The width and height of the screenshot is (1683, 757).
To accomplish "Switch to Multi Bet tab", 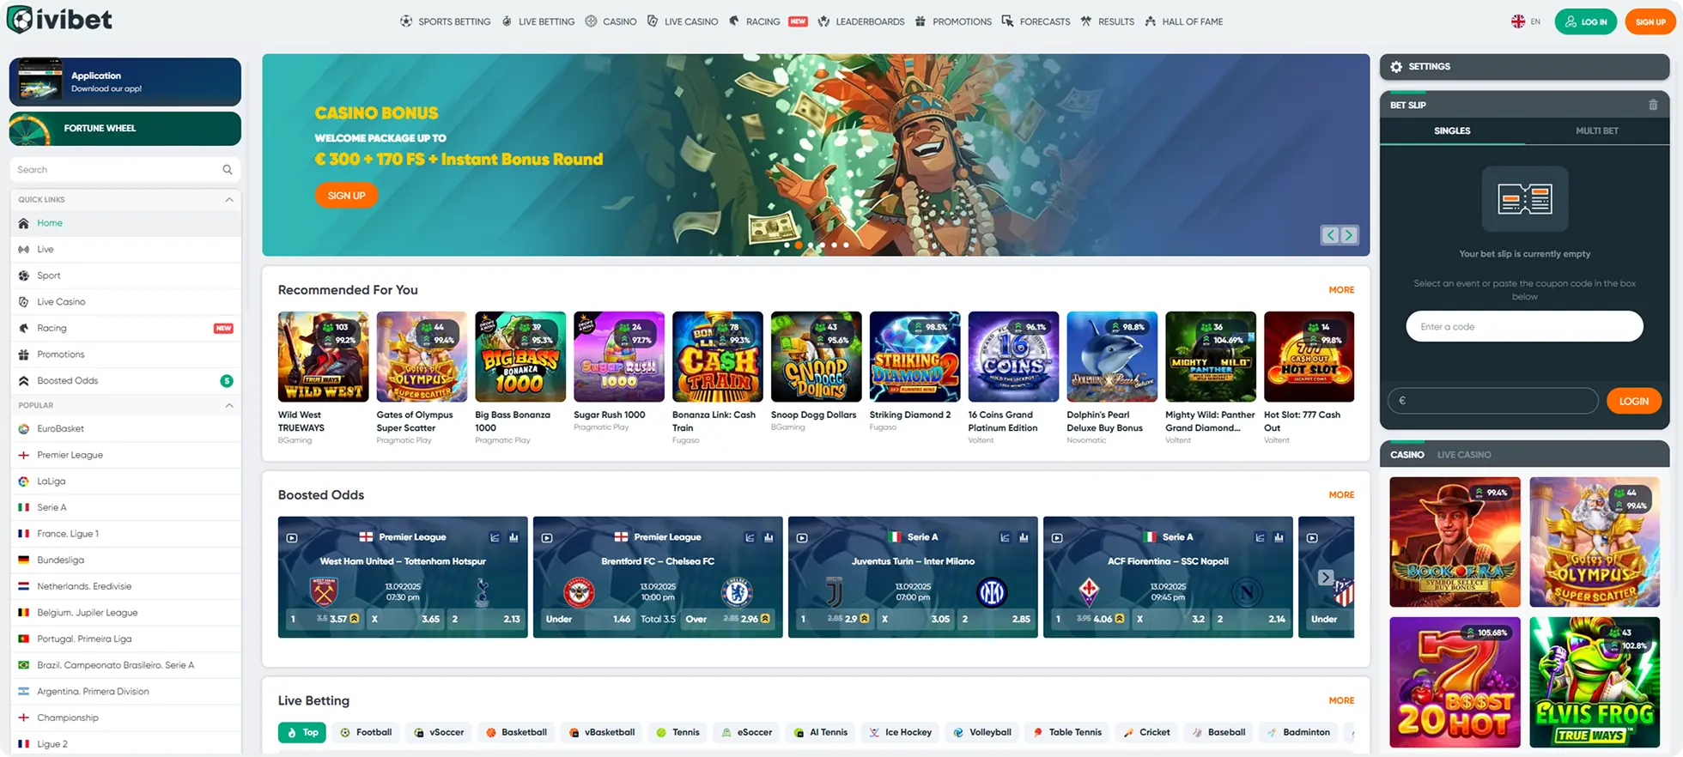I will pos(1597,130).
